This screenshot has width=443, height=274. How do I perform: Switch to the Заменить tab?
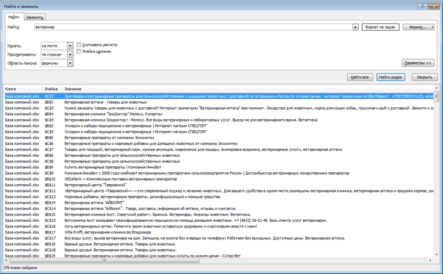pos(34,17)
